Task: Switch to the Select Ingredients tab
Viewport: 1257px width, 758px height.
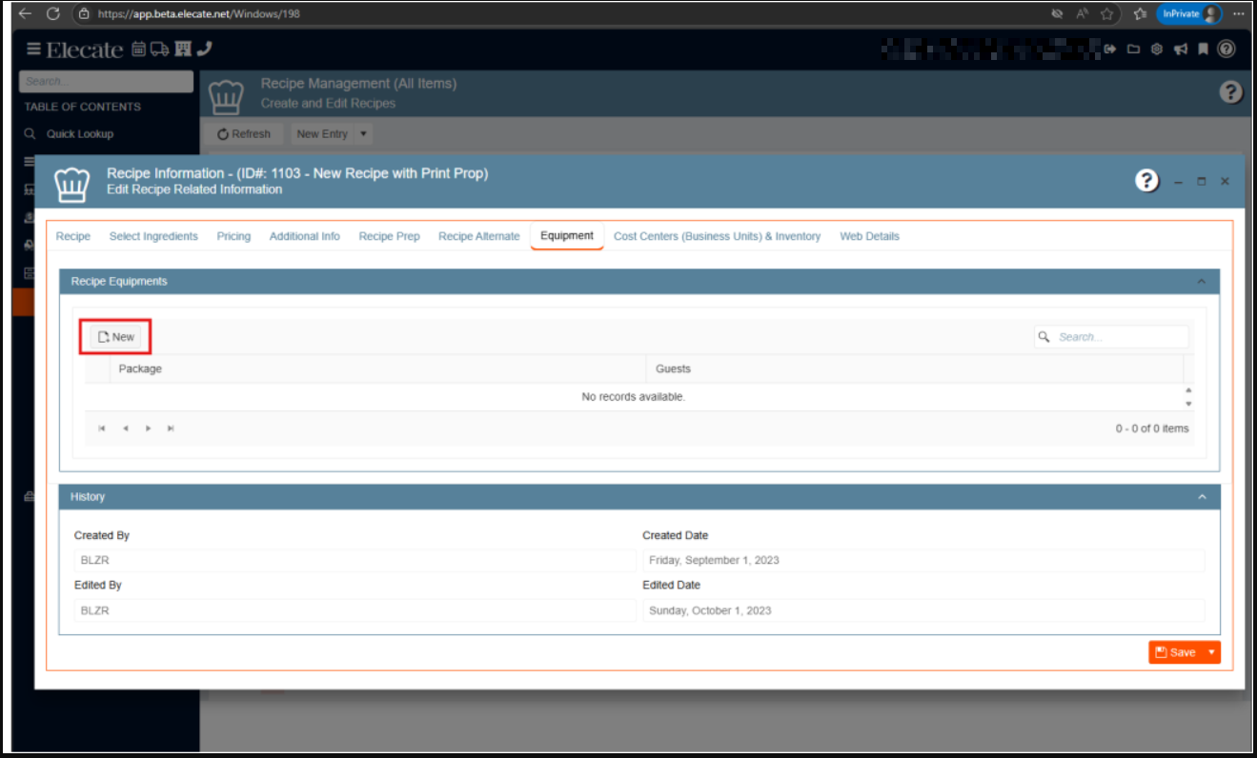Action: (x=153, y=236)
